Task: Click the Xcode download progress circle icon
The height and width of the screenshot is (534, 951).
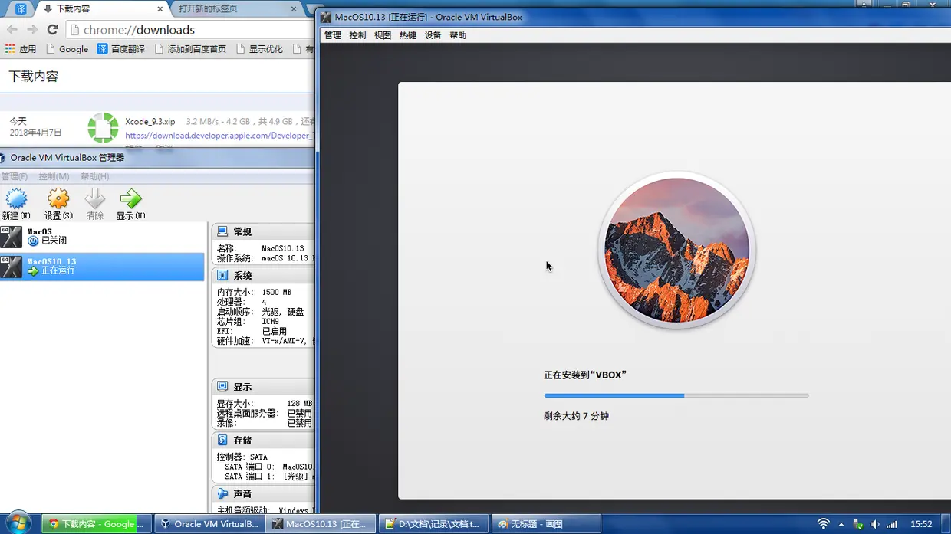Action: 103,128
